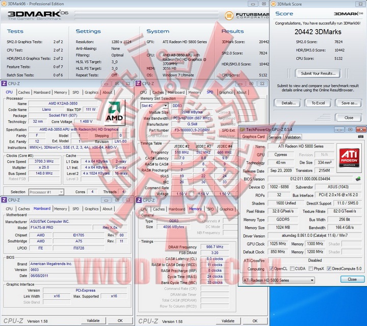Switch to Caches tab in top-left CPU-Z

24,92
